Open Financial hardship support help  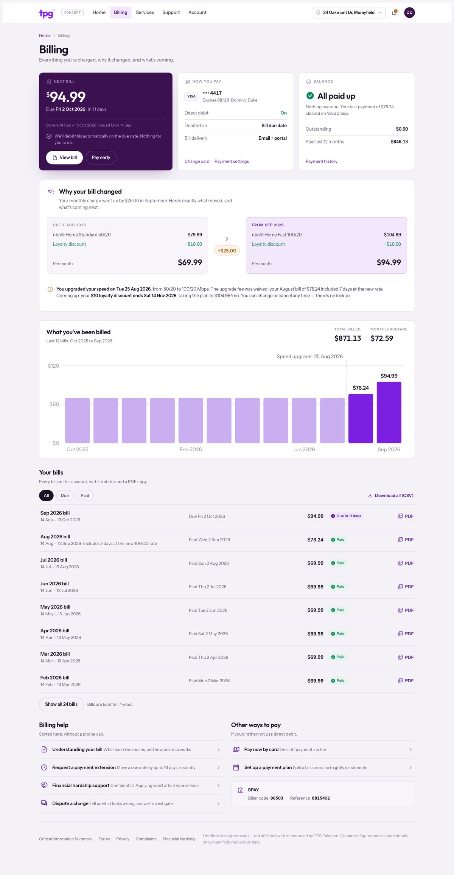tap(131, 785)
